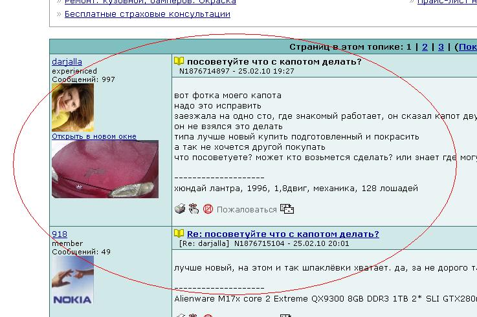This screenshot has width=477, height=317.
Task: Open darjalla's avatar photo
Action: 72,108
